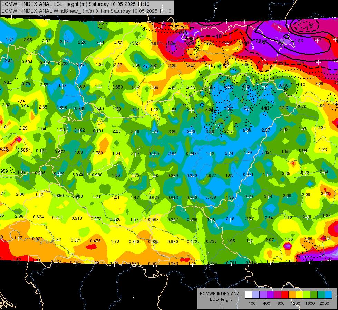Click the map value 0.130

point(41,151)
